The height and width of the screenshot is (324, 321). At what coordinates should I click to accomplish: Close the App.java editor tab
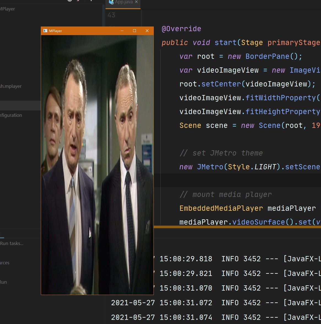(136, 2)
